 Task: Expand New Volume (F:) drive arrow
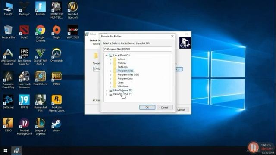click(107, 94)
